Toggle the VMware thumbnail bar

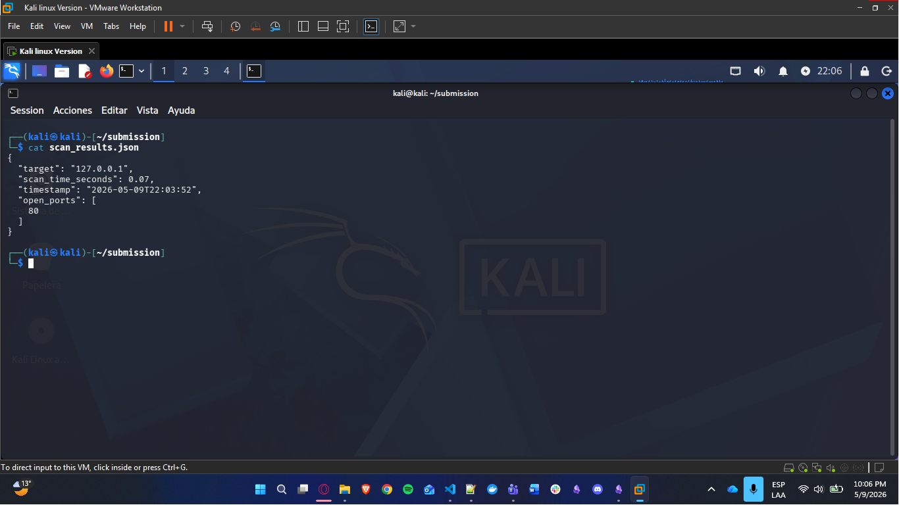click(323, 26)
